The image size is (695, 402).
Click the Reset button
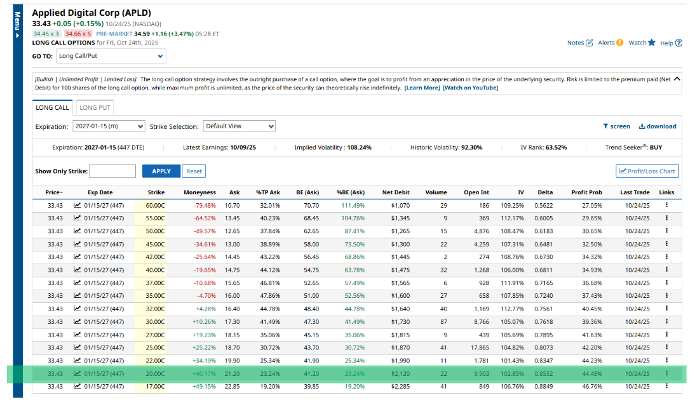194,171
